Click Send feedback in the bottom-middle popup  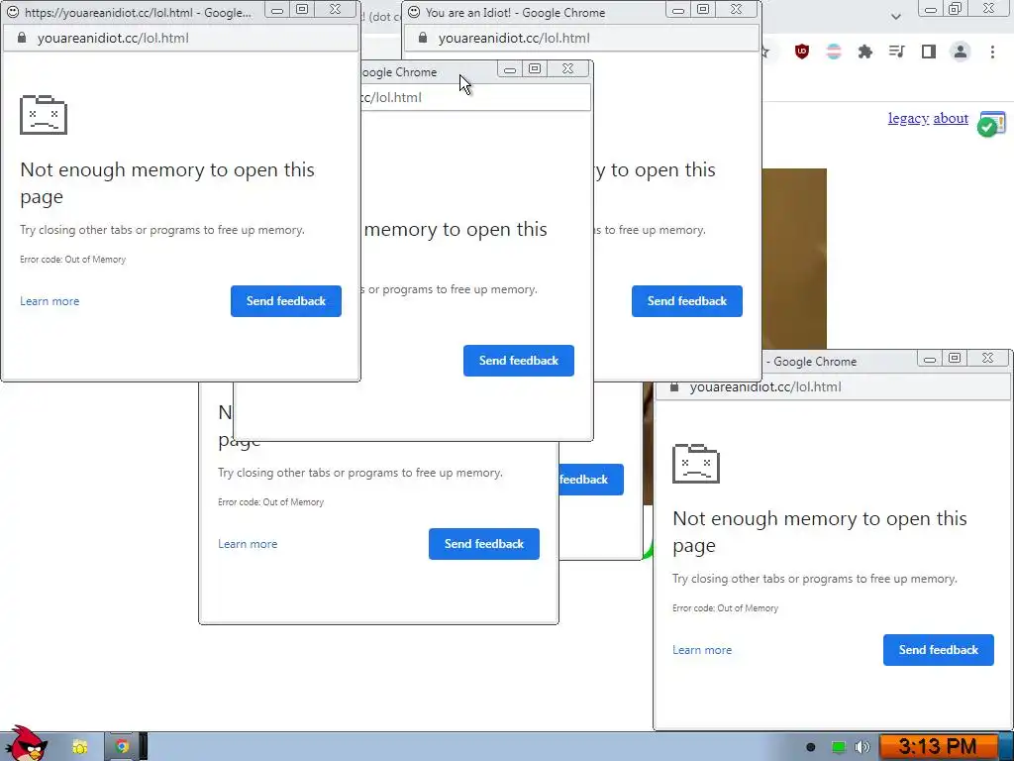(483, 544)
